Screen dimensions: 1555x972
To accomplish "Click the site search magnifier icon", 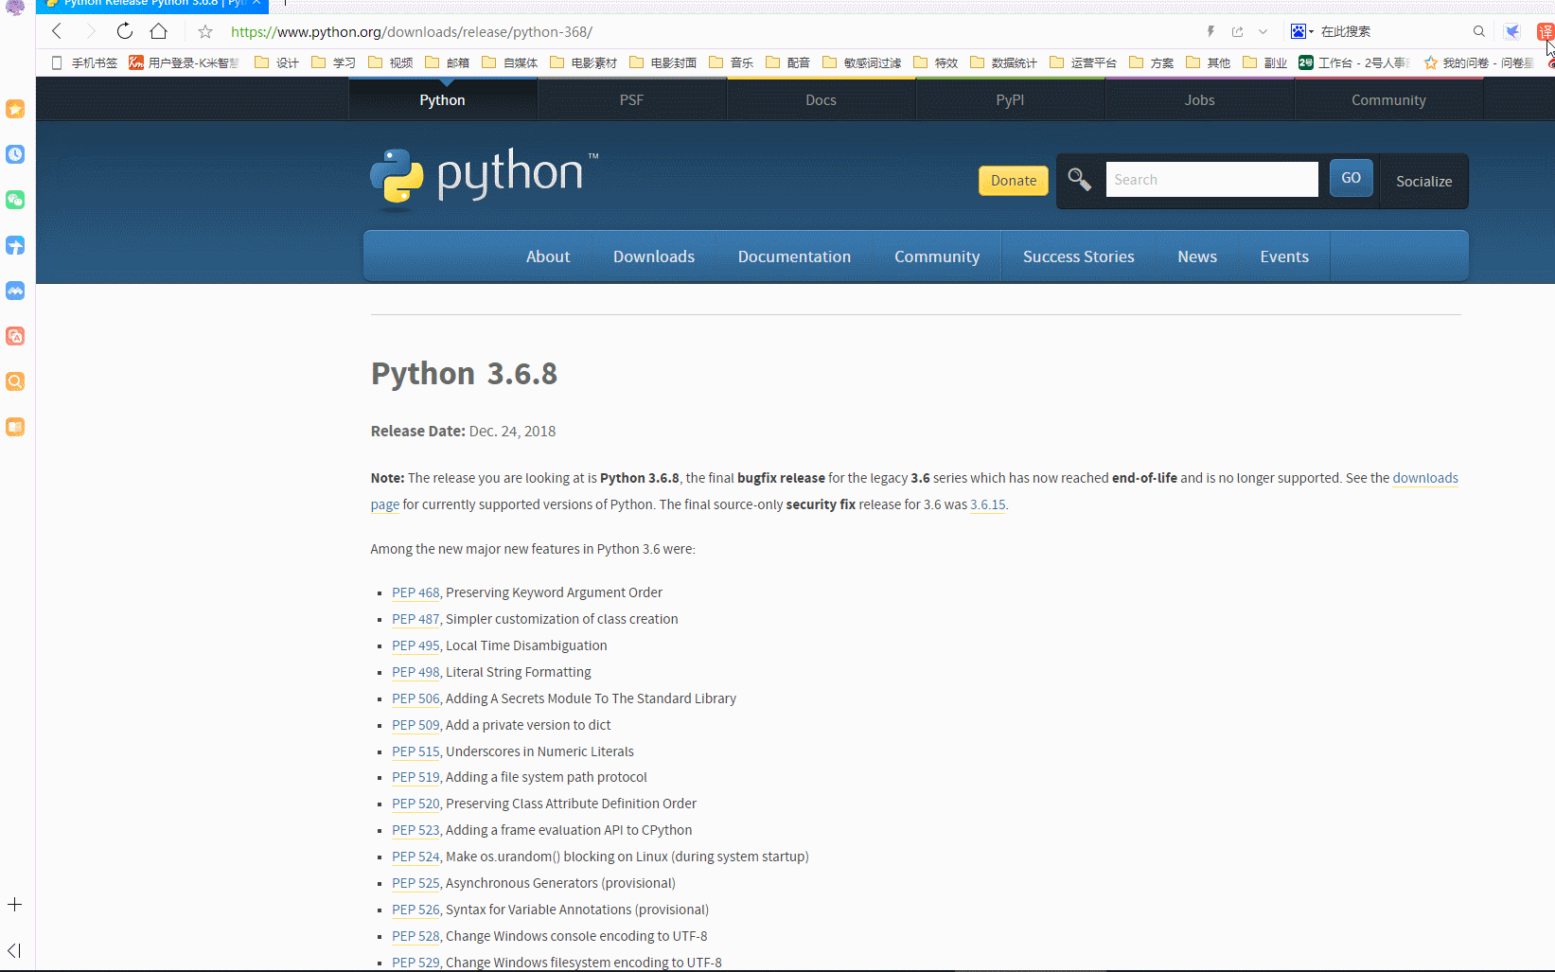I will pos(1079,179).
